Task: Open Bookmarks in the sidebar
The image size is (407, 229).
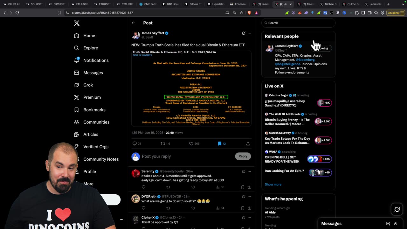Action: point(90,110)
